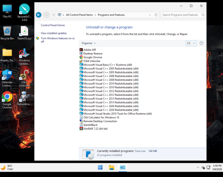Open Turn Windows features on or off

[58, 40]
